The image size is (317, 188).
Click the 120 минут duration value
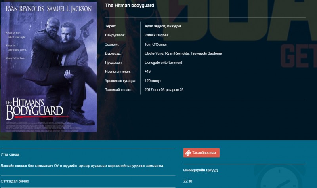153,81
